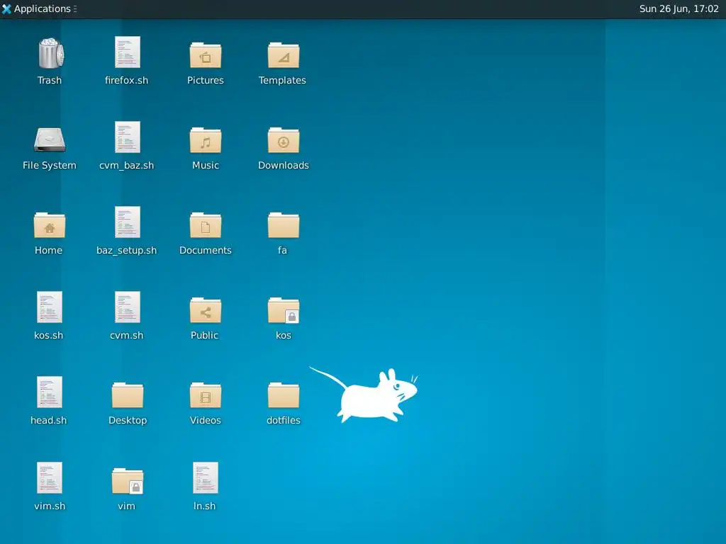Open the Public folder
The height and width of the screenshot is (544, 726).
click(206, 310)
